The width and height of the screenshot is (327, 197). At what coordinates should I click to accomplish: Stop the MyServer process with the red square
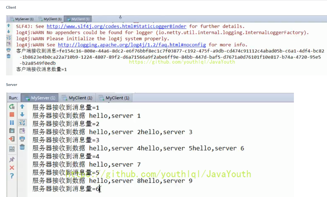(12, 115)
